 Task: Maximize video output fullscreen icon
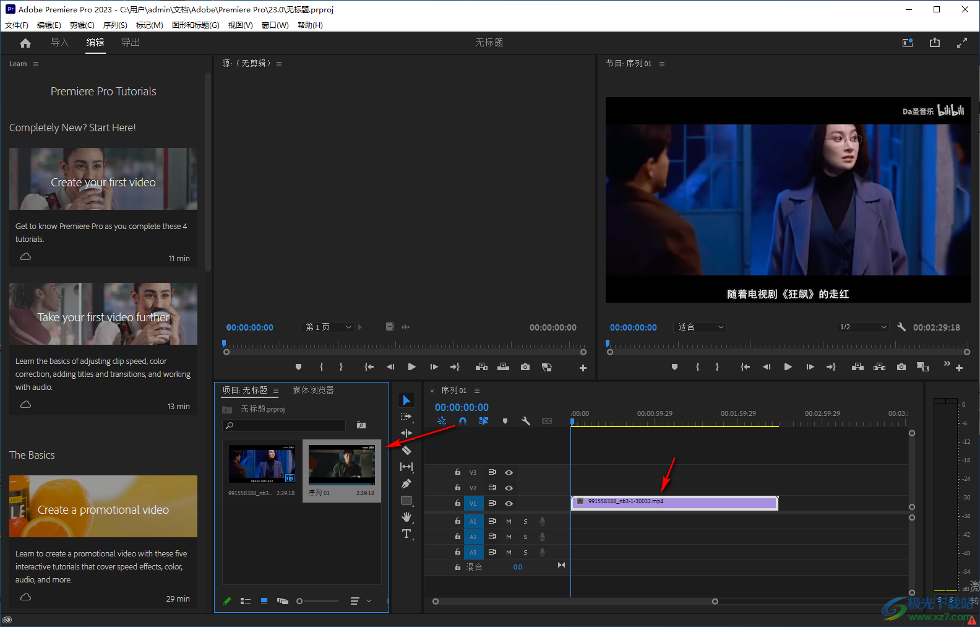pos(962,43)
